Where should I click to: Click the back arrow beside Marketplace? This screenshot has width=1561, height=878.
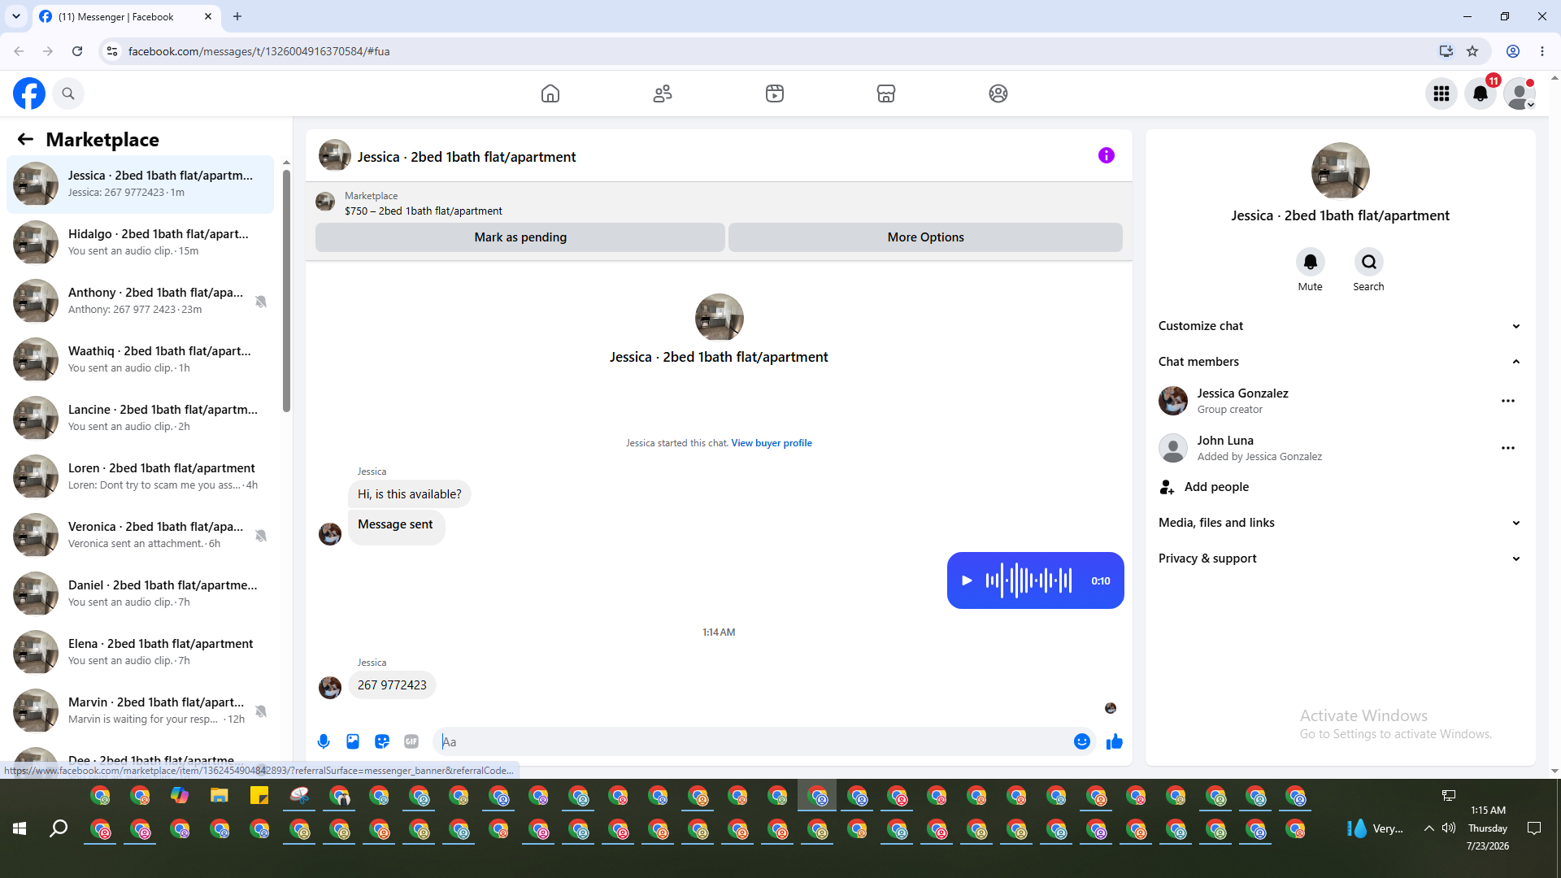pos(25,139)
